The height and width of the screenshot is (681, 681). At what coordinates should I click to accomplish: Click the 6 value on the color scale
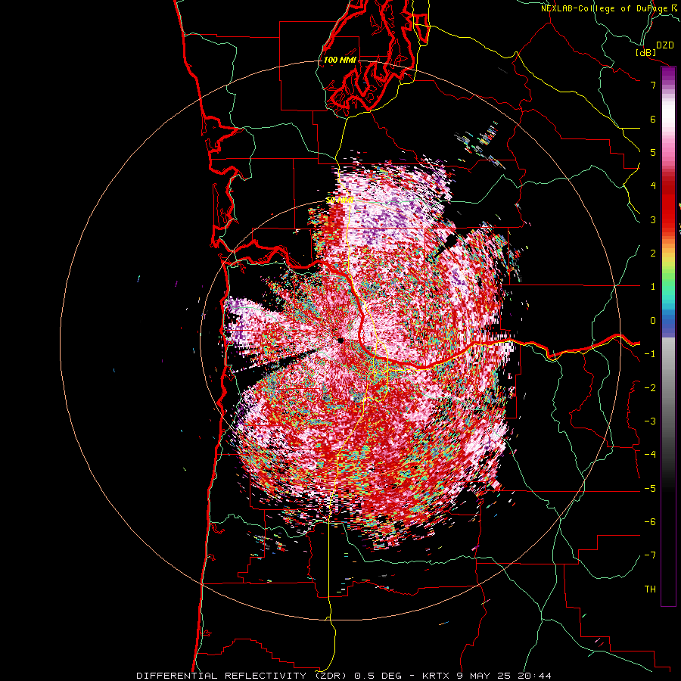(x=653, y=119)
